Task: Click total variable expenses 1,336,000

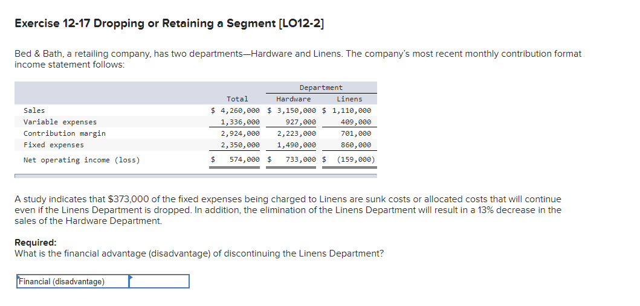Action: tap(240, 122)
